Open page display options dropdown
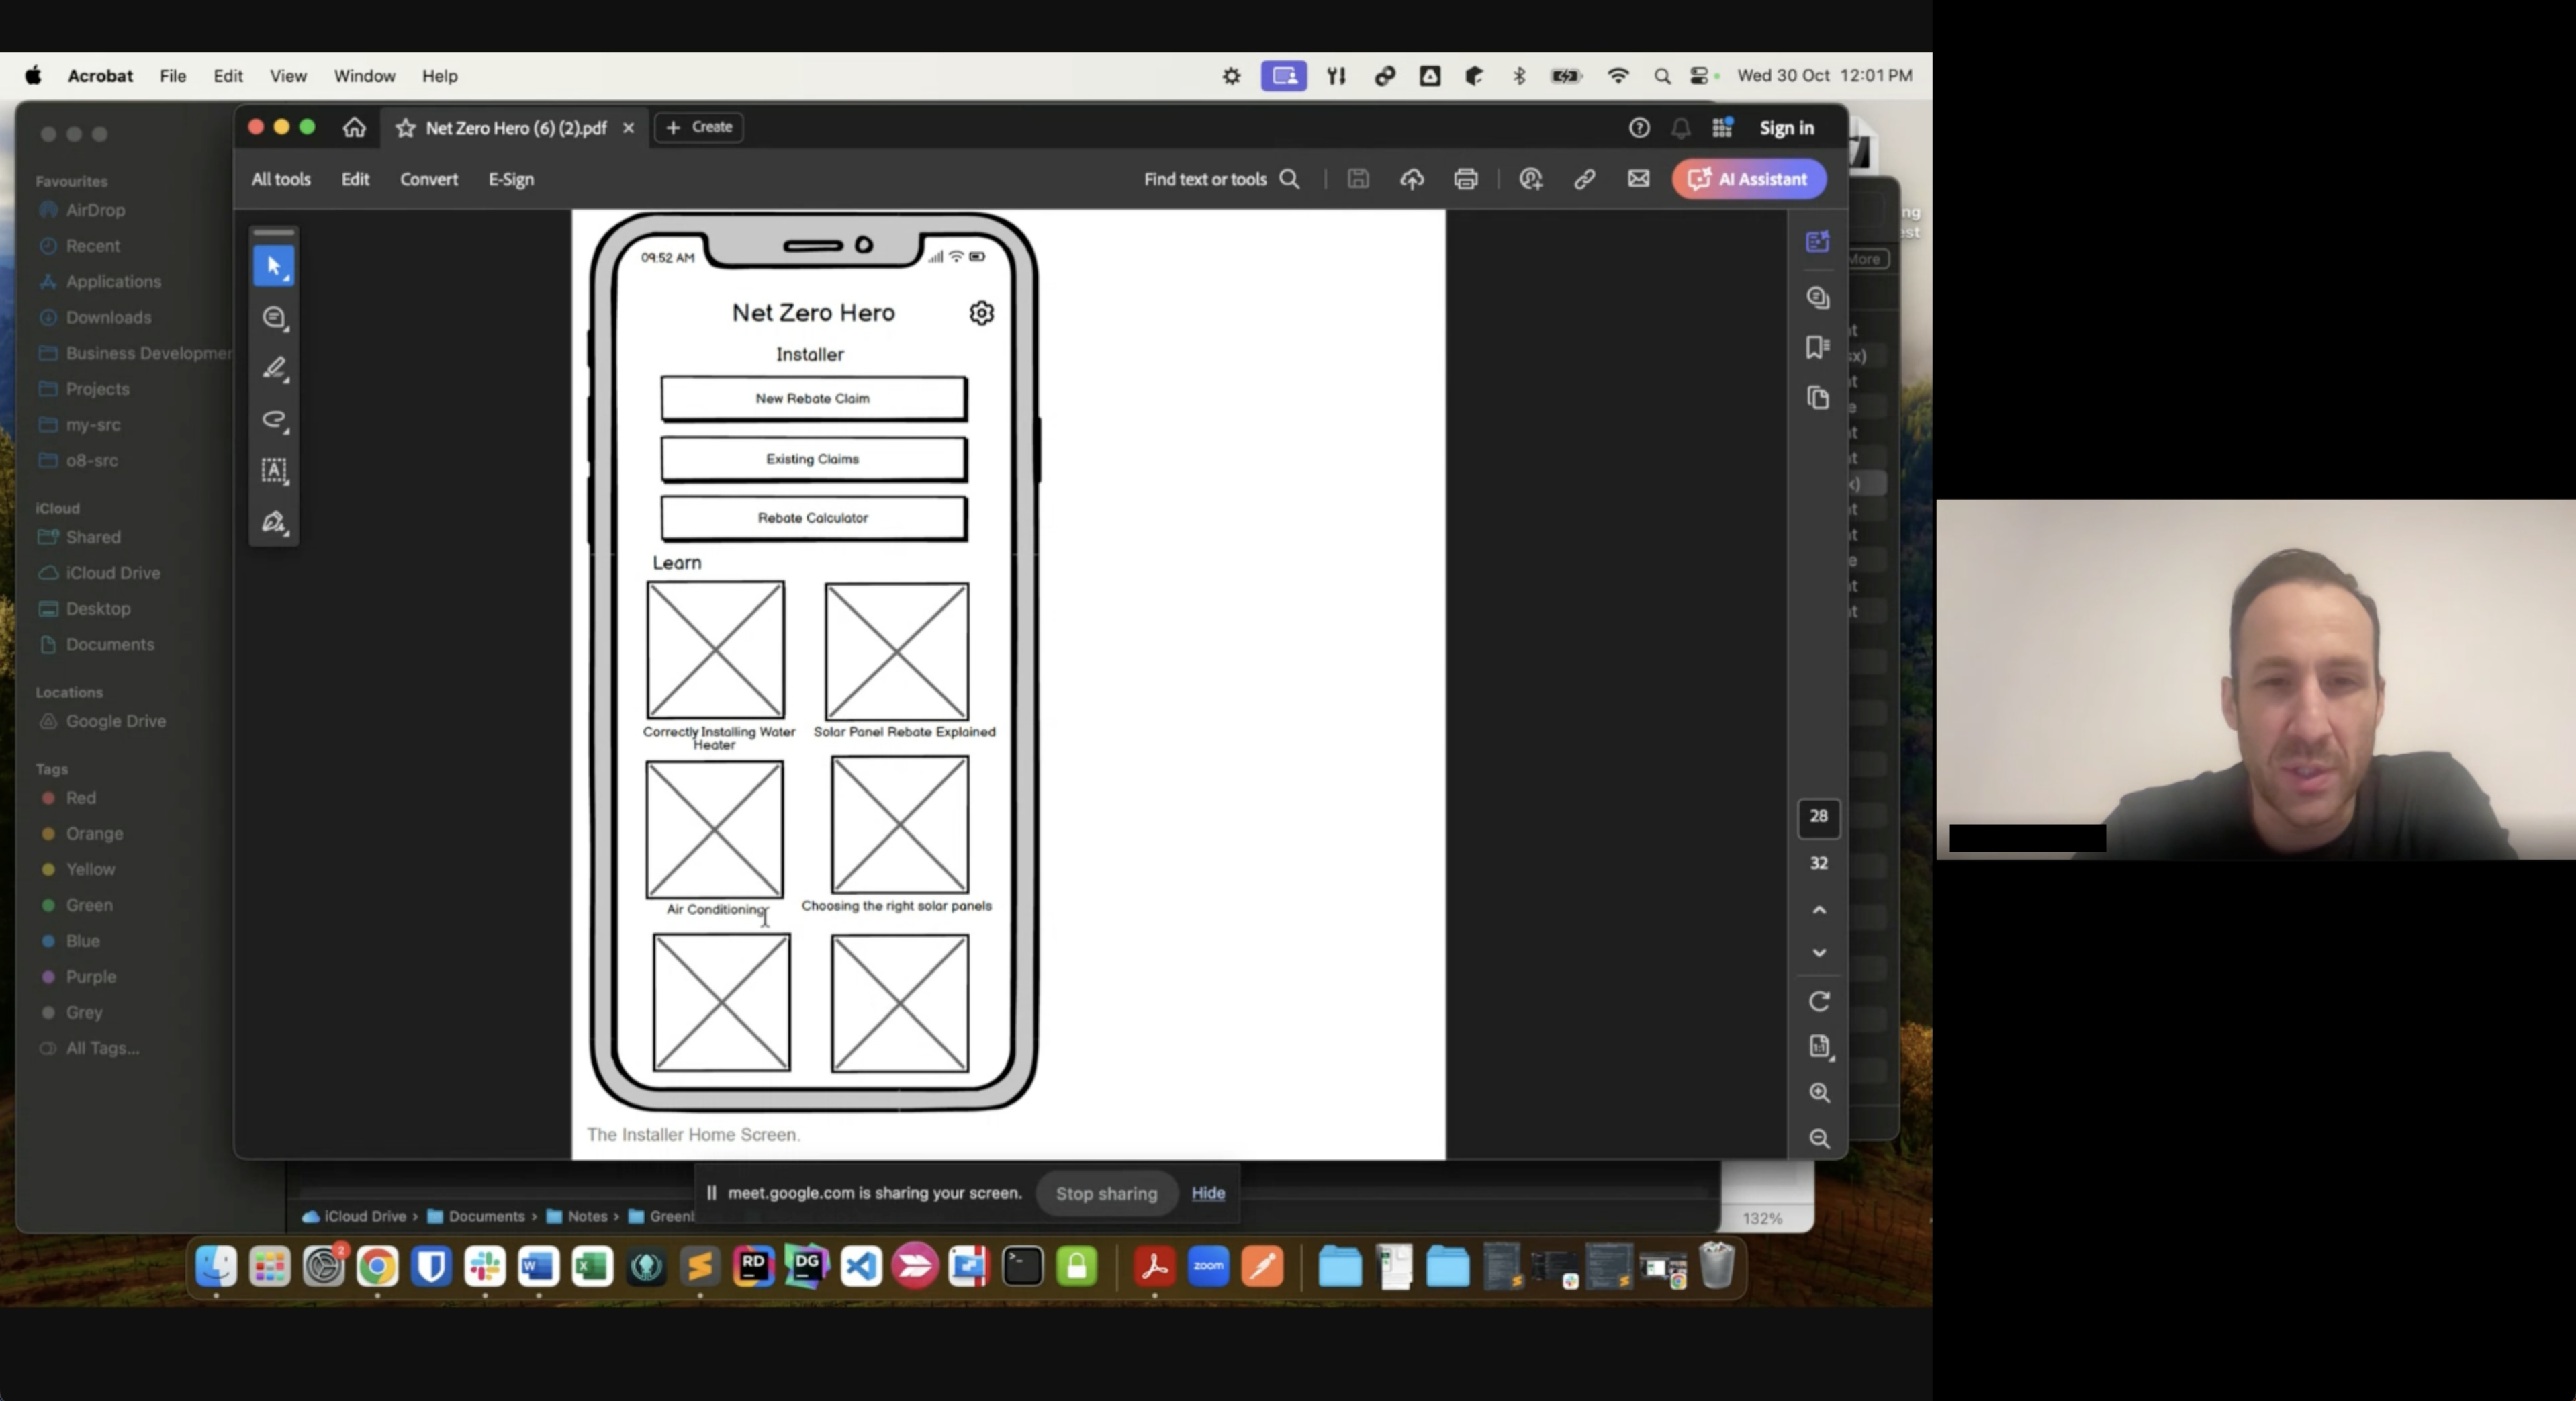Screen dimensions: 2576x1401 pos(1819,1047)
